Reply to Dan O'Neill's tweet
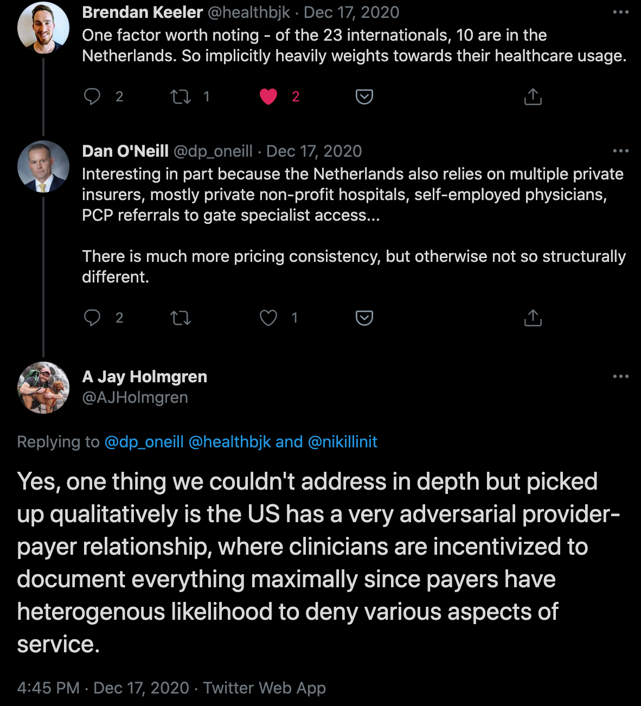The width and height of the screenshot is (641, 706). 92,318
